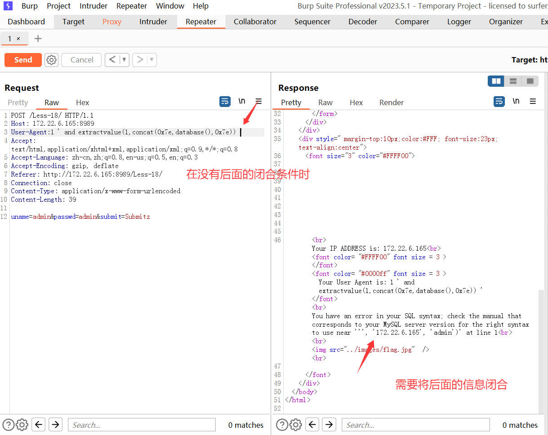The image size is (548, 435).
Task: Select Response Hex view tab
Action: tap(356, 102)
